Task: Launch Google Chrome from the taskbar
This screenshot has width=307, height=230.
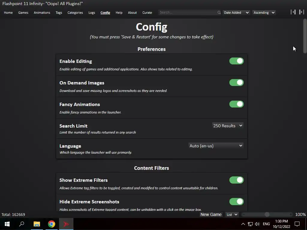Action: click(52, 224)
